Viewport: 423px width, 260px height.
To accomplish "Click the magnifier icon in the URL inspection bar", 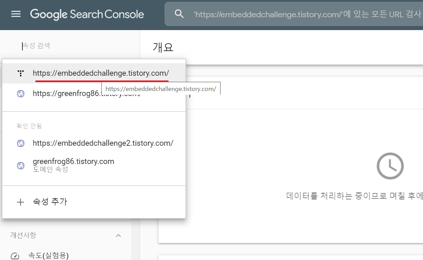I will click(x=179, y=14).
